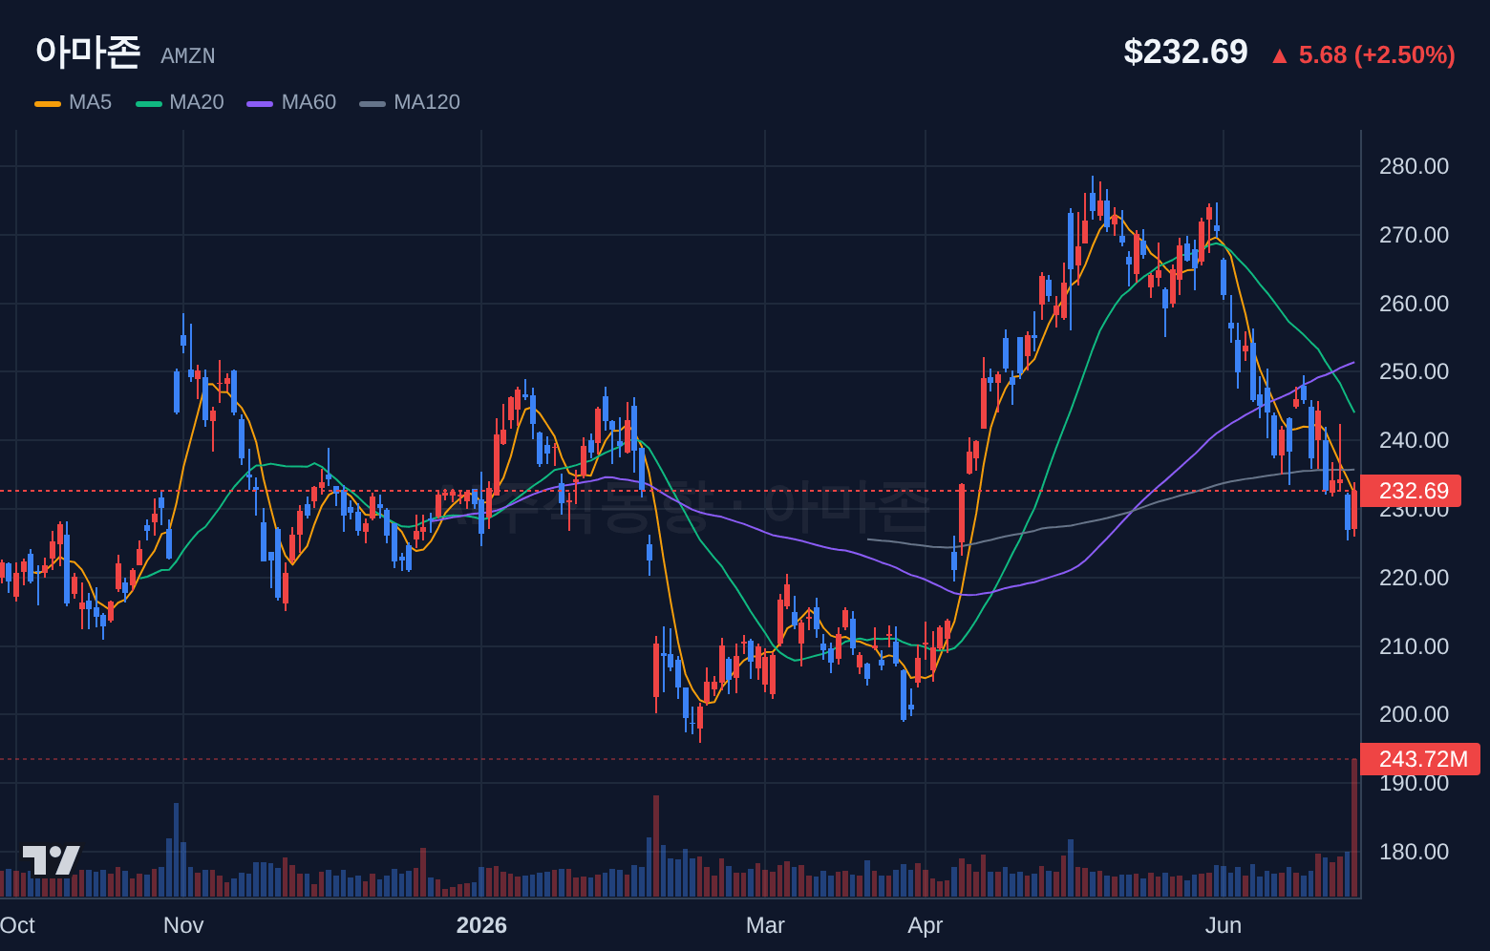
Task: Click the gray MA120 color line swatch
Action: (x=372, y=103)
